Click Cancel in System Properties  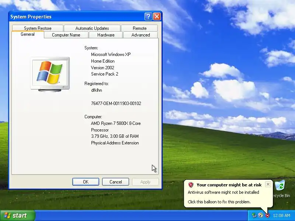click(x=115, y=182)
